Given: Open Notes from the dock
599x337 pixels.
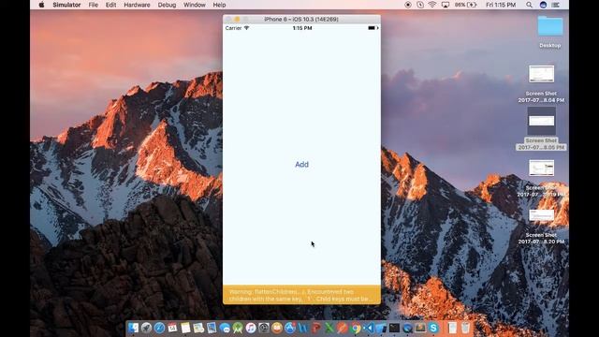Looking at the screenshot, I should [185, 328].
